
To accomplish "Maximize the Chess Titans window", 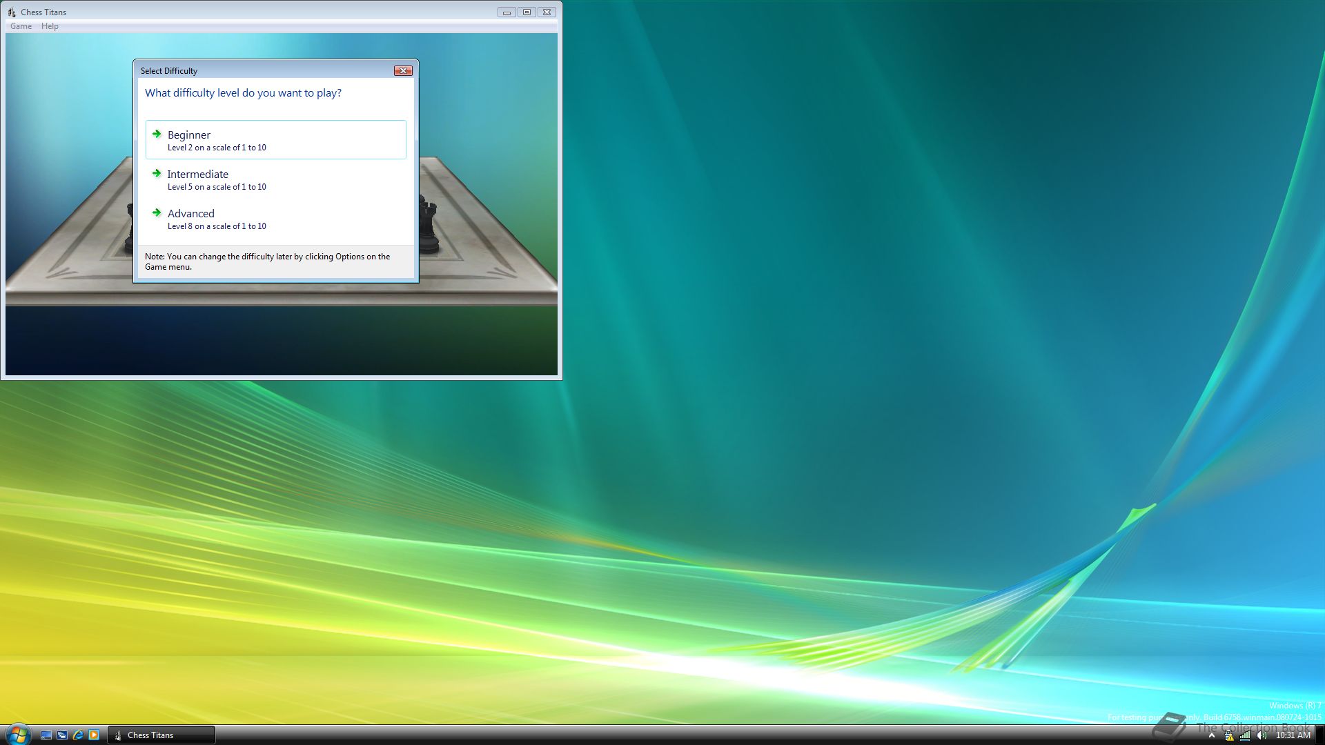I will (527, 12).
